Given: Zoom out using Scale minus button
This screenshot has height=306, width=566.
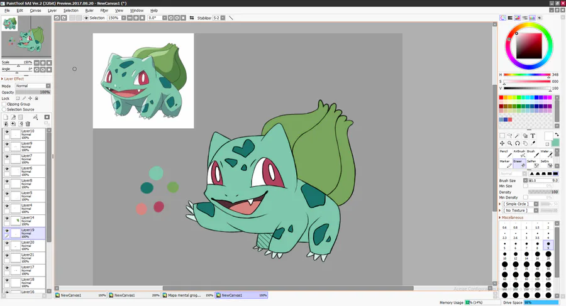Looking at the screenshot, I should [36, 63].
